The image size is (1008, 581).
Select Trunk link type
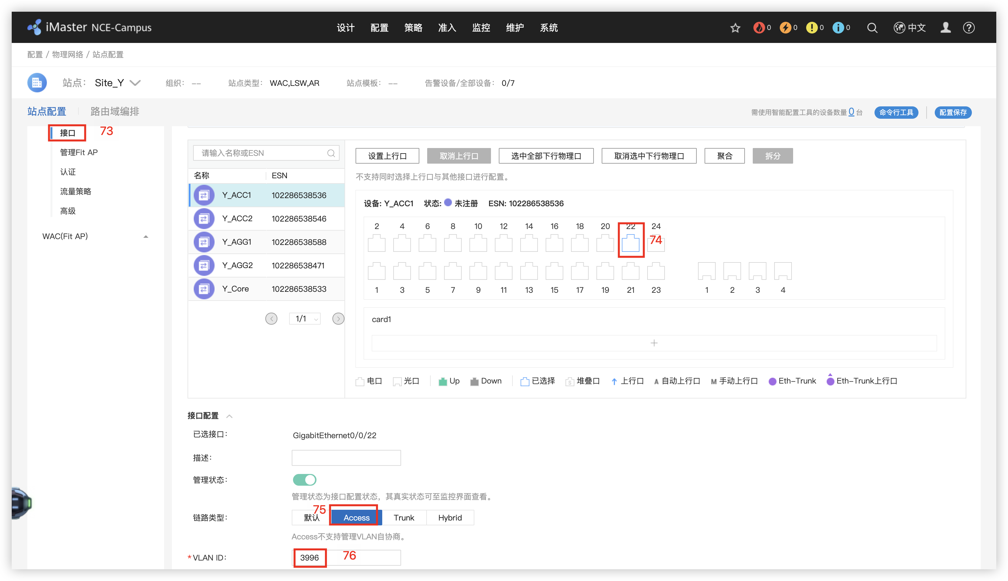[404, 518]
